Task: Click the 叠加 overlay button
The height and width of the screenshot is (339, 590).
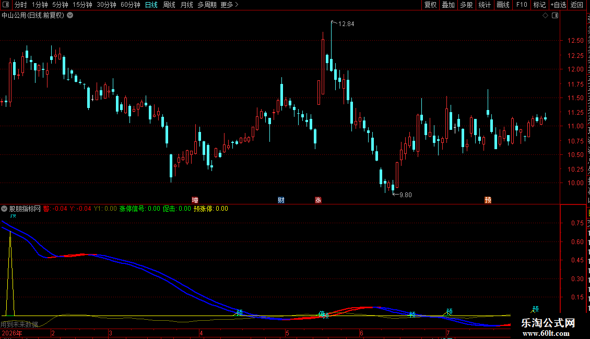Action: tap(449, 5)
